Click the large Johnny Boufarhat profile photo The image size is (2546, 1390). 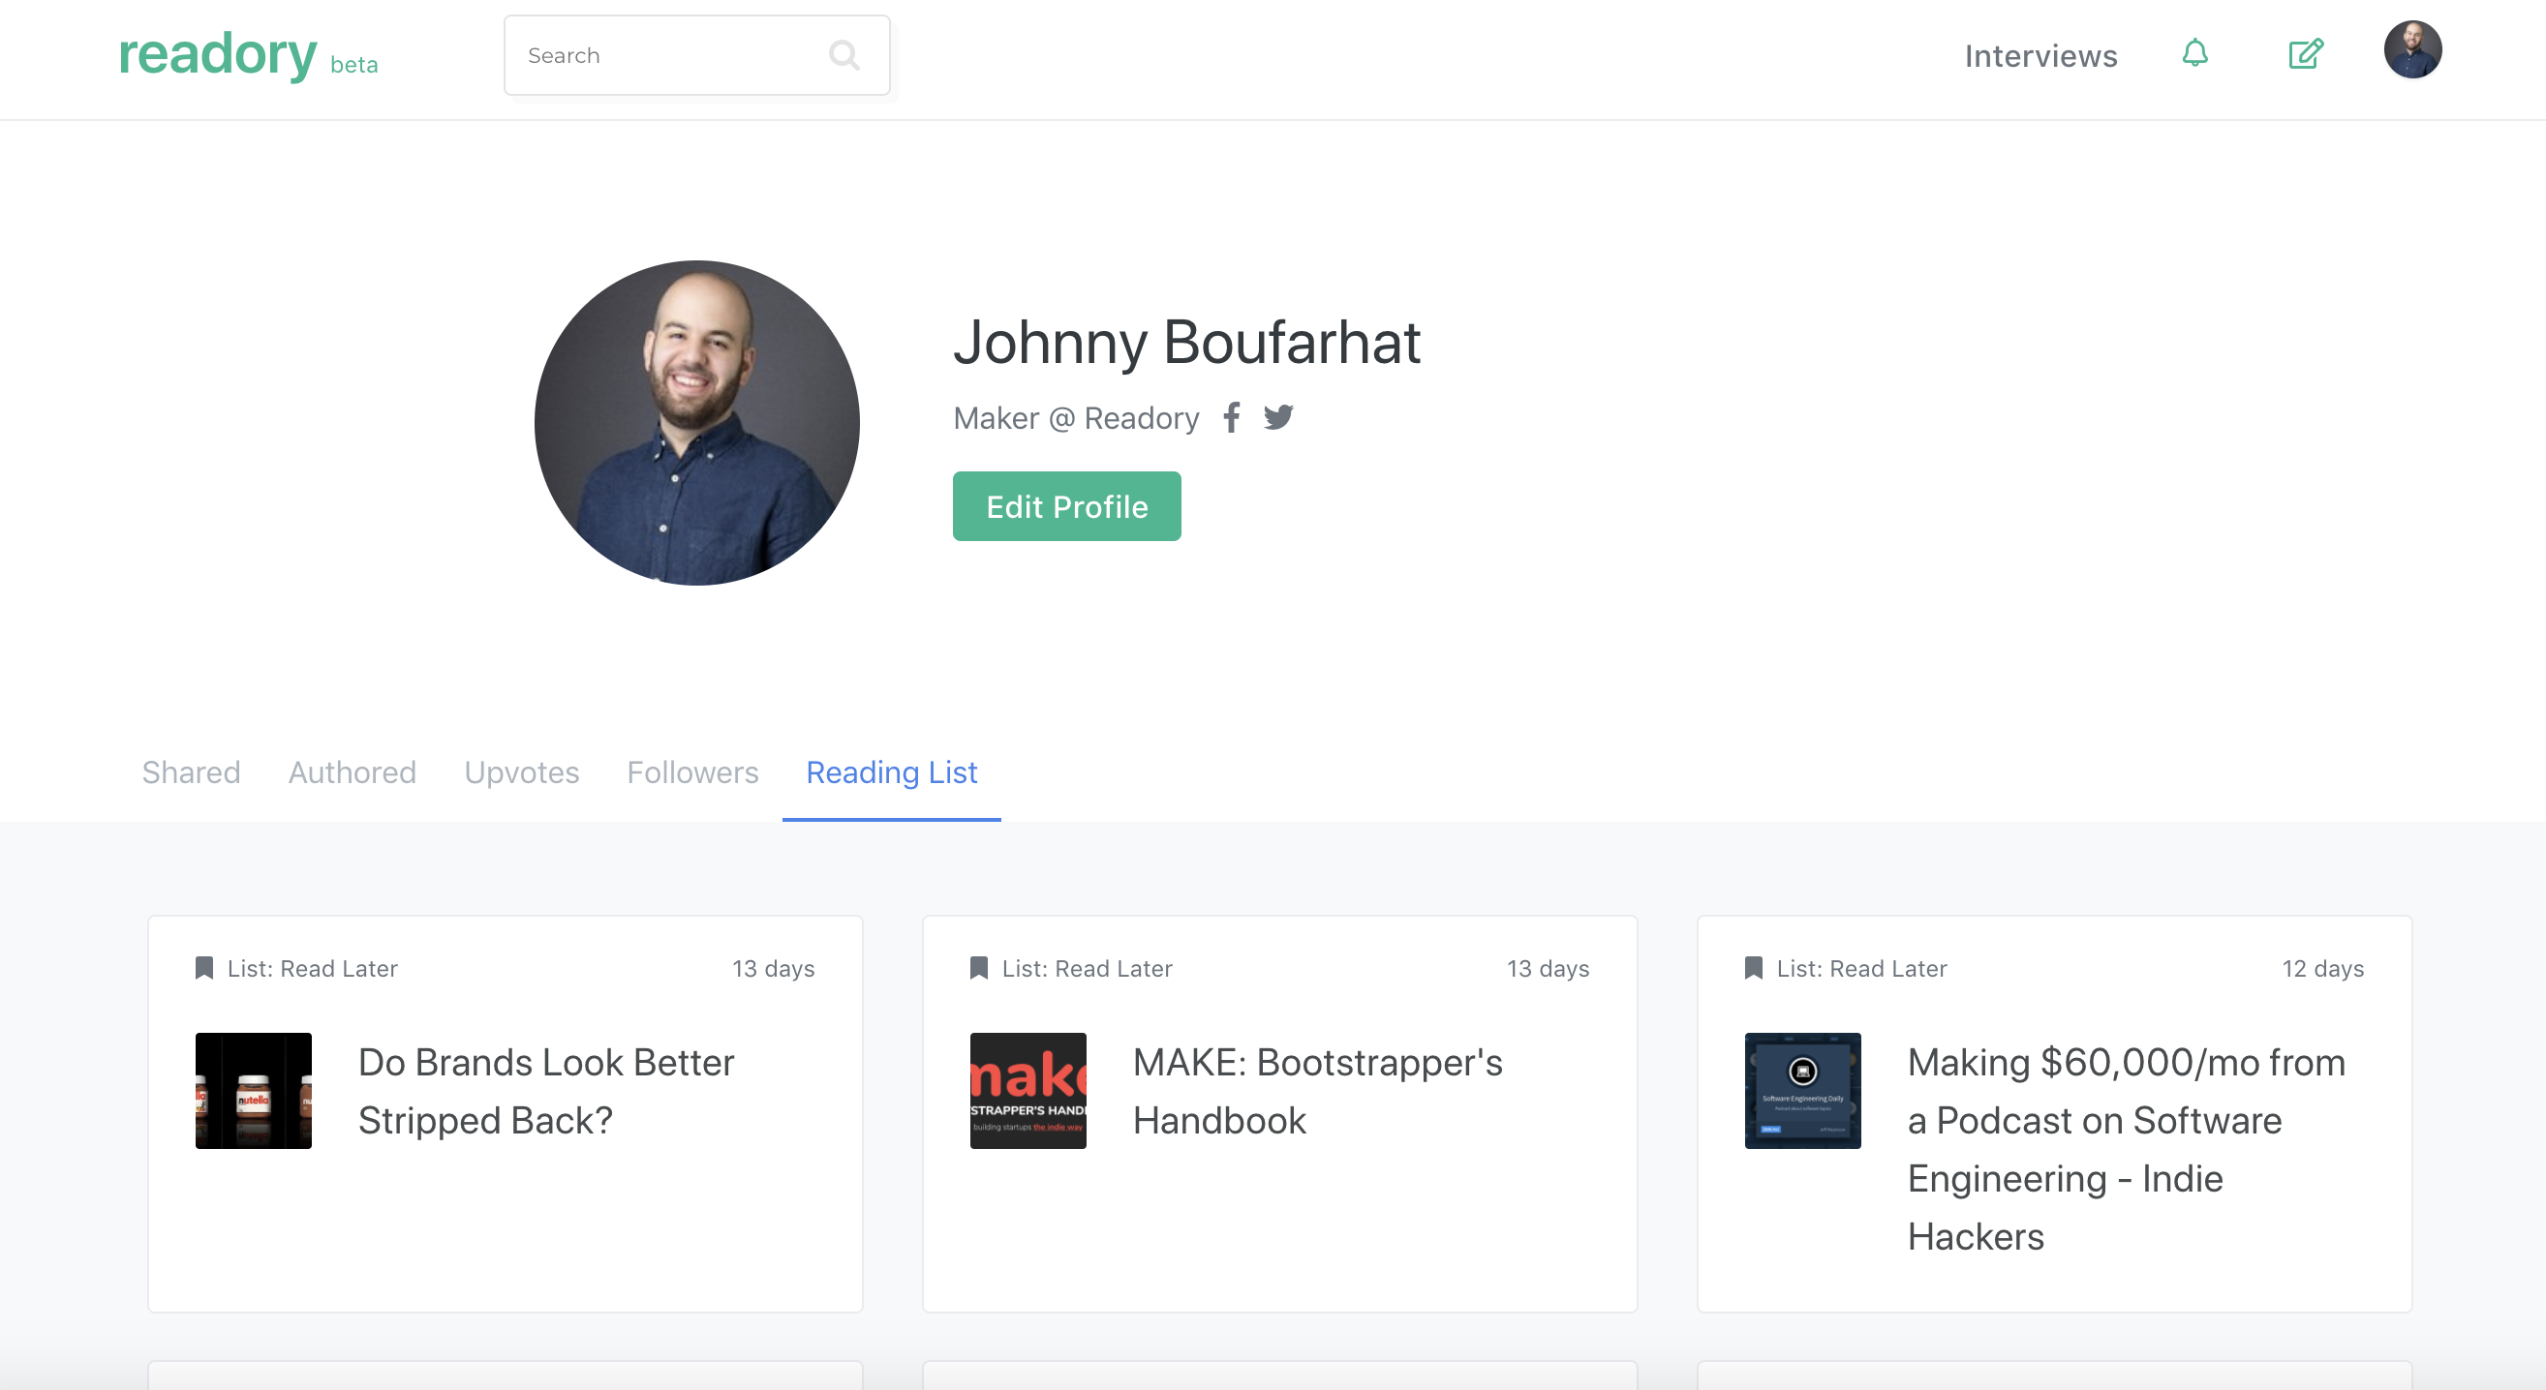tap(697, 423)
